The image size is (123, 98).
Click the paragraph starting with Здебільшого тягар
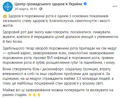pyautogui.click(x=60, y=55)
